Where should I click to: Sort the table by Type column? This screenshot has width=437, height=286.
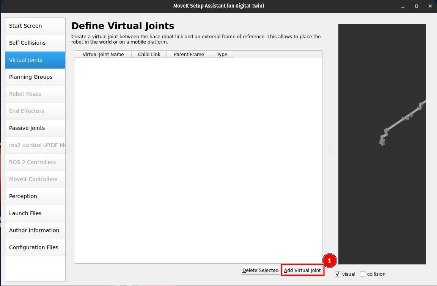(x=222, y=54)
